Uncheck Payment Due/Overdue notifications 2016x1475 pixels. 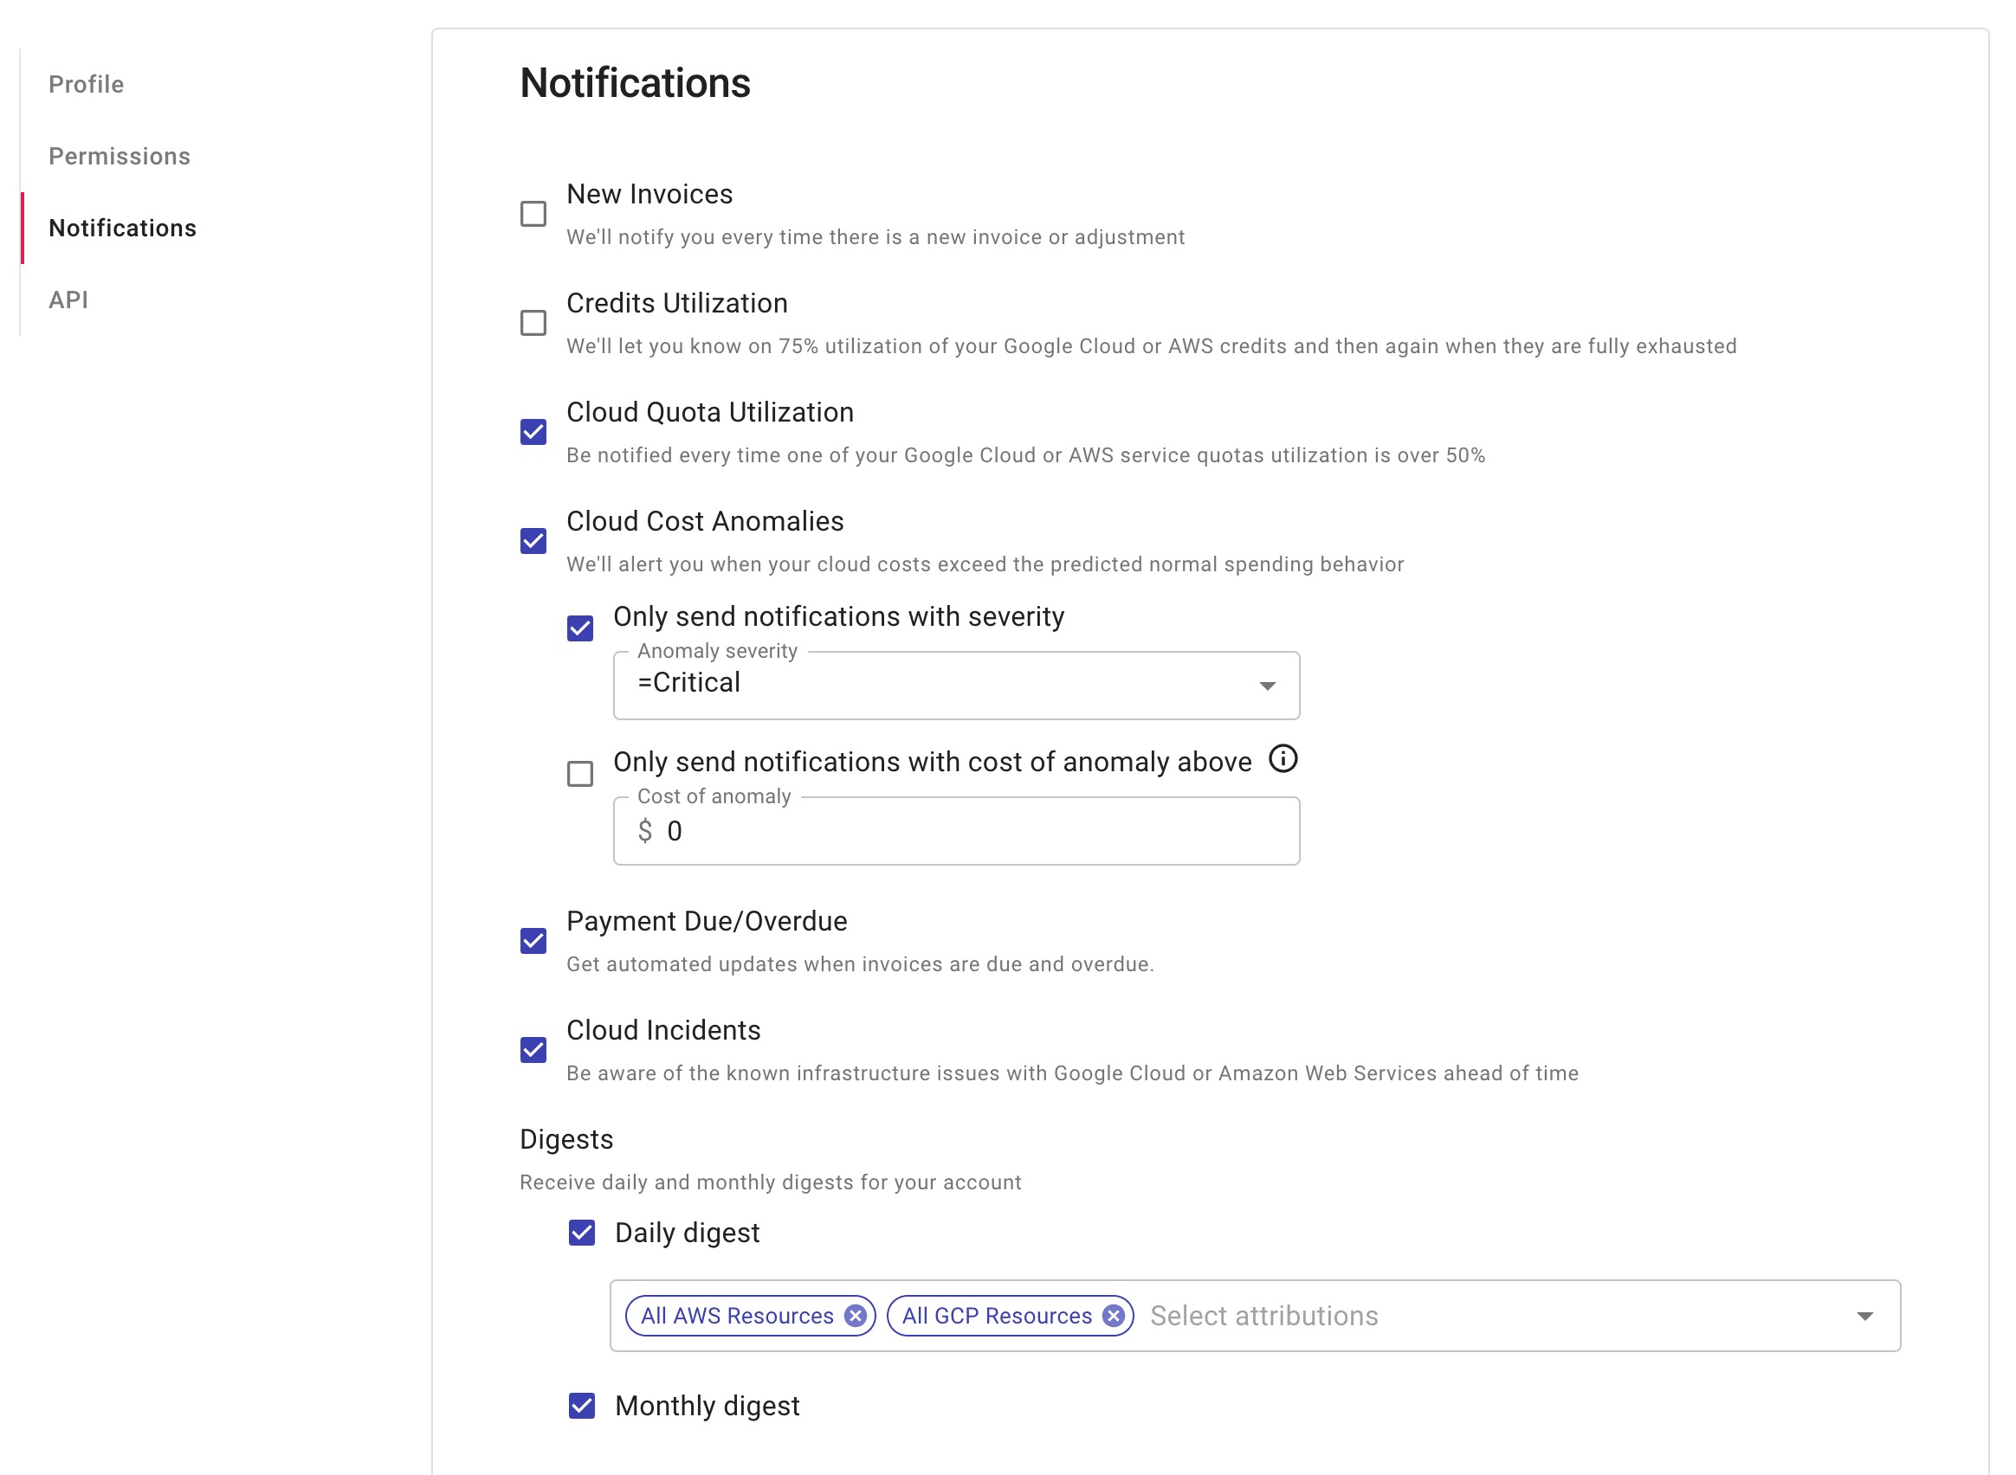533,941
